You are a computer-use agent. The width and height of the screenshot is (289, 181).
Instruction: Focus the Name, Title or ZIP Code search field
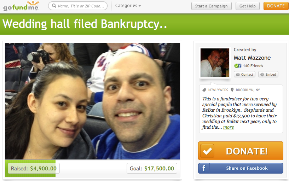pos(78,6)
